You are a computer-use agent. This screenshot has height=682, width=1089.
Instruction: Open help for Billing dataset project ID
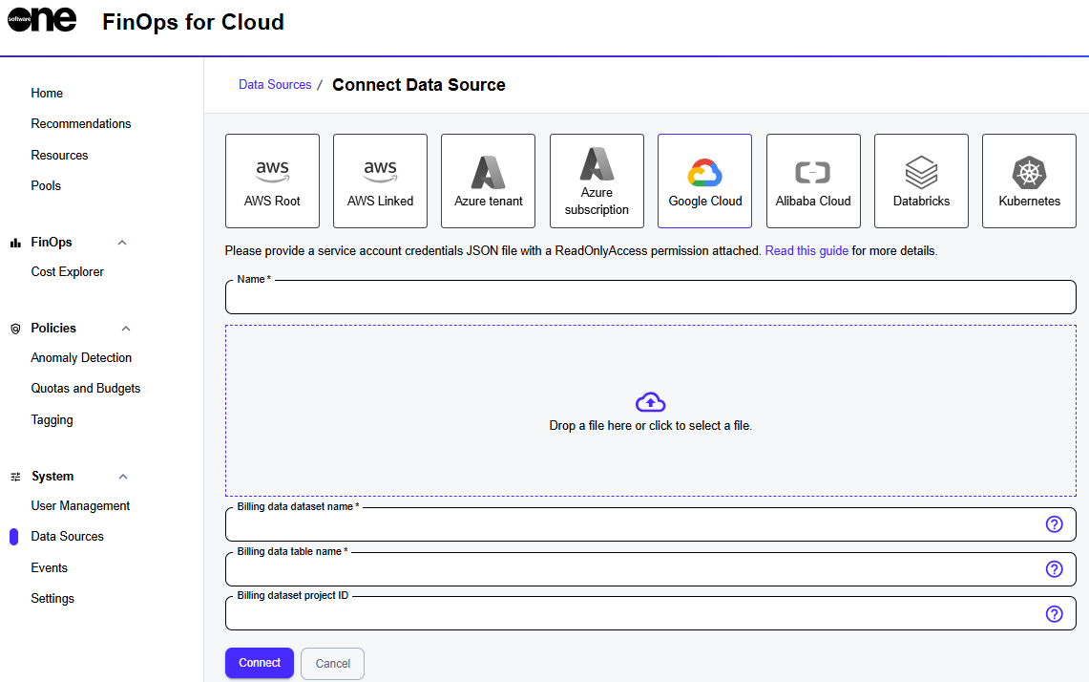click(1054, 614)
